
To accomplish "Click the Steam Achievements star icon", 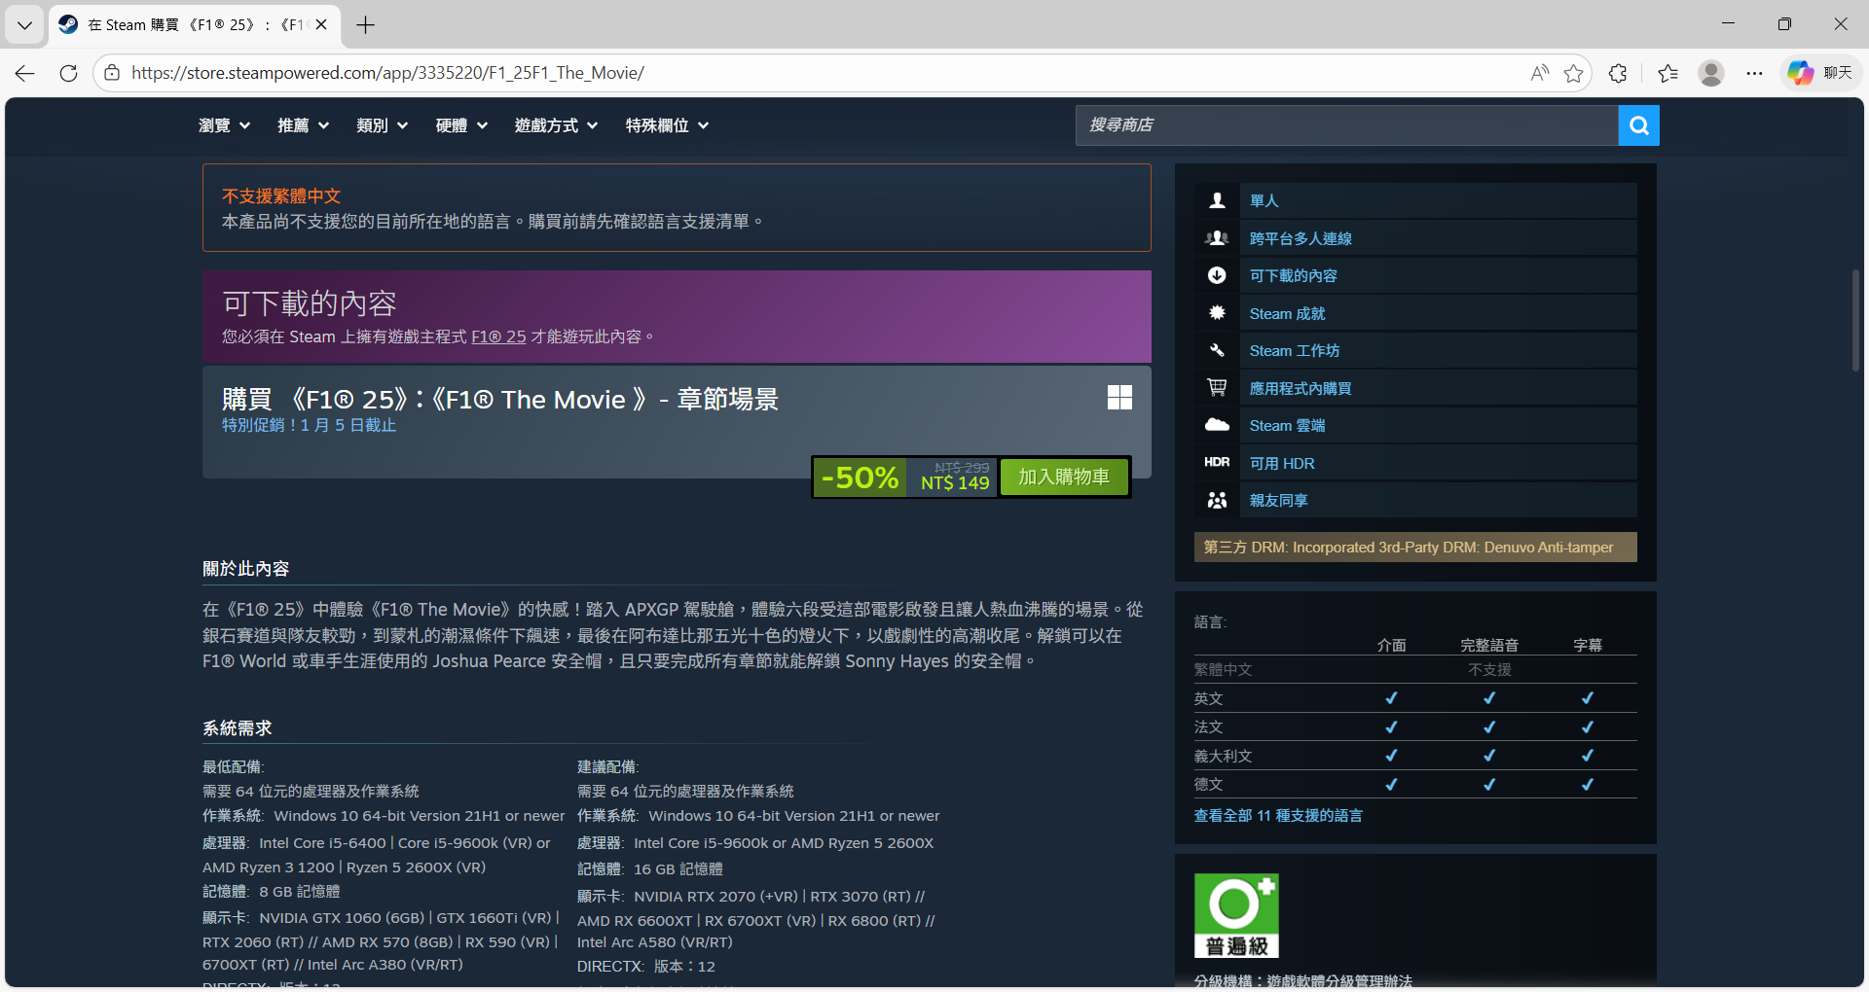I will point(1217,313).
